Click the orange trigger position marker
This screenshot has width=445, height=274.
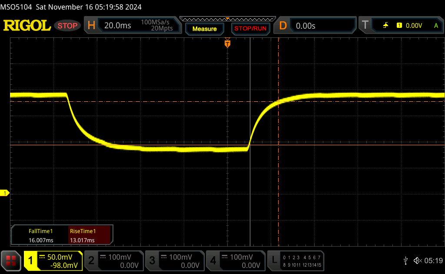[x=227, y=43]
